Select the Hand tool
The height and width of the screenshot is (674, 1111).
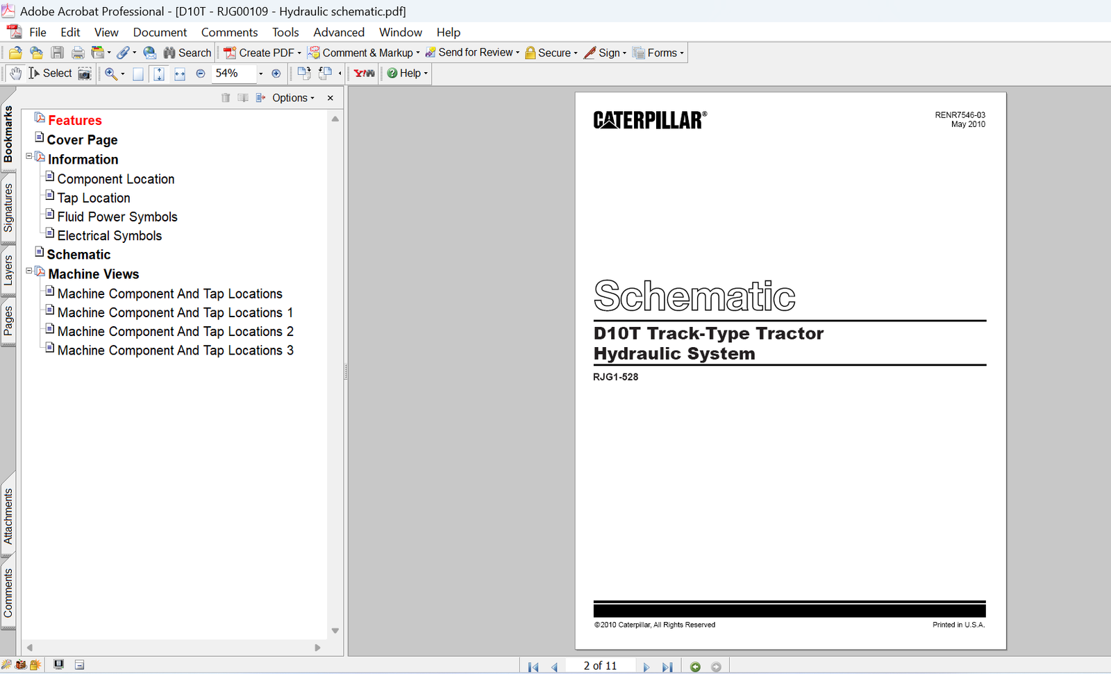(15, 74)
